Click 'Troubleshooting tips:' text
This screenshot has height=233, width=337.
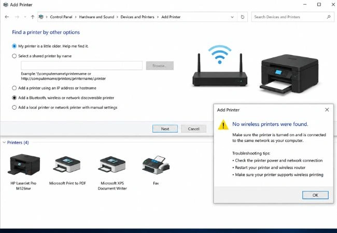[251, 153]
